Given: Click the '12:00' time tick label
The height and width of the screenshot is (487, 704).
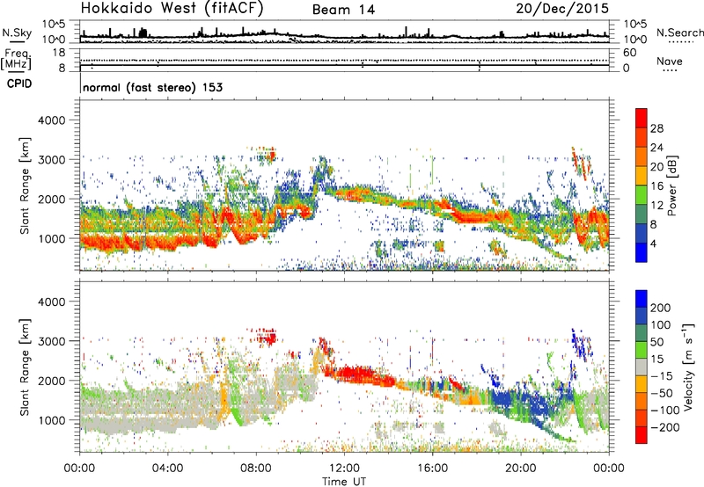Looking at the screenshot, I should (344, 469).
